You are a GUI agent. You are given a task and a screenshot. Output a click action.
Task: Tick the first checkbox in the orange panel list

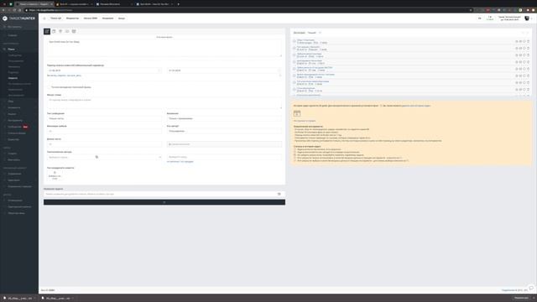click(x=295, y=149)
